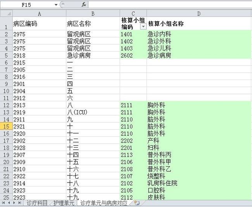Click 急诊病房 in the 病区名称 column

(x=93, y=56)
